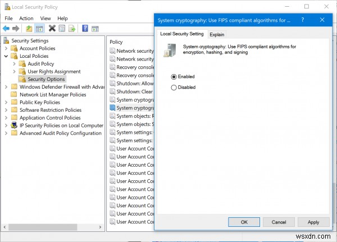The height and width of the screenshot is (242, 337).
Task: Click the Properties toolbar icon
Action: click(62, 28)
